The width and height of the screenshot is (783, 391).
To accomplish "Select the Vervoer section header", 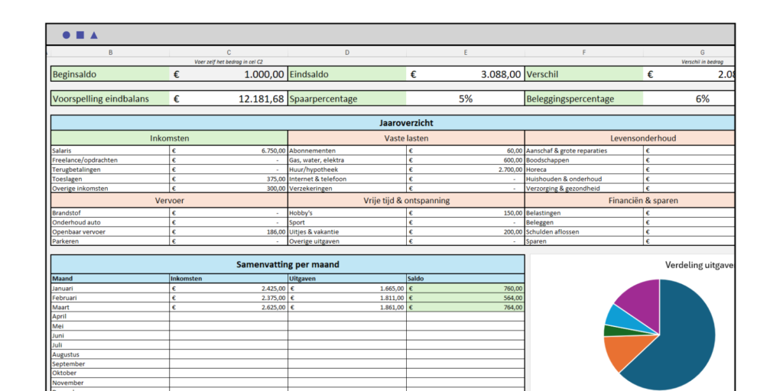I will tap(169, 201).
